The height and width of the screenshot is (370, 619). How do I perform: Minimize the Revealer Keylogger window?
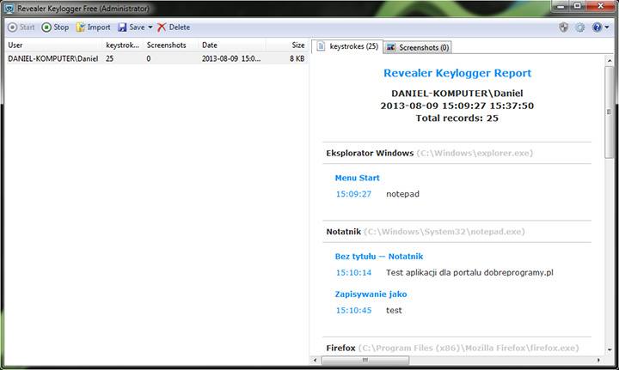pos(561,6)
